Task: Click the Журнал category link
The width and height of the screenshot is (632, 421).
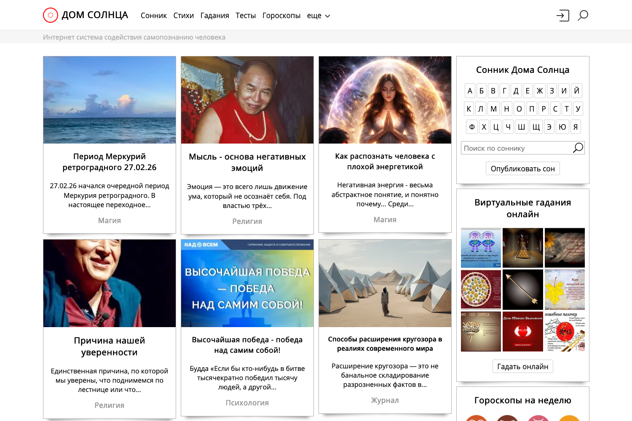Action: pyautogui.click(x=385, y=400)
